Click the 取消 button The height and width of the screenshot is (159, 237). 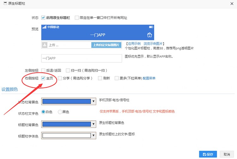click(x=227, y=154)
